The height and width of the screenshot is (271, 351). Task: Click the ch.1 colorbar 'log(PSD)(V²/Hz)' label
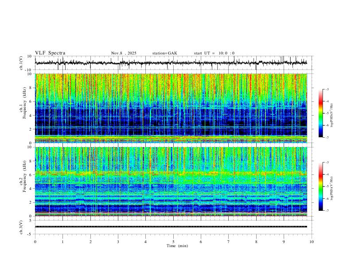tap(332, 116)
